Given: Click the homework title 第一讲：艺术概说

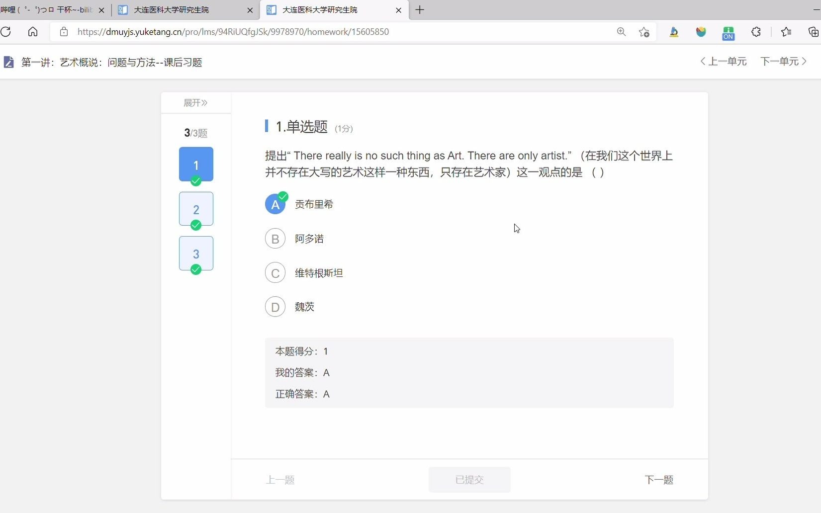Looking at the screenshot, I should [112, 62].
